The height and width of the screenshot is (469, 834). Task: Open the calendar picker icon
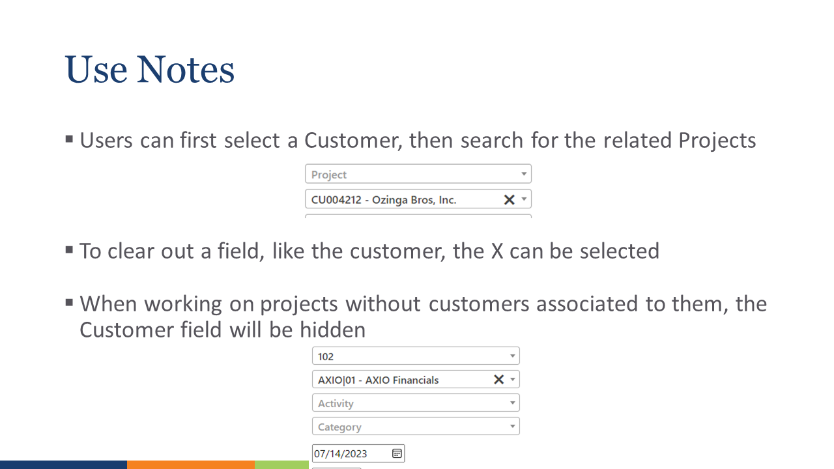(x=396, y=453)
